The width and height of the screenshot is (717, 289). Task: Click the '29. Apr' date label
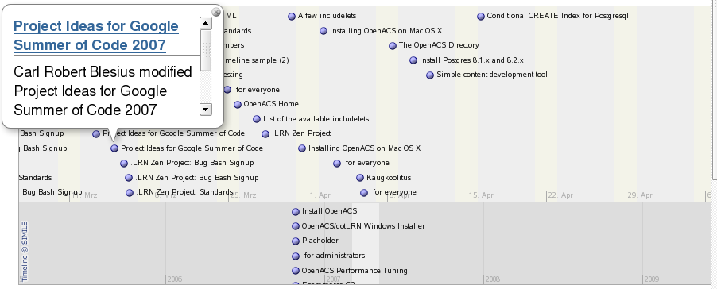(x=640, y=195)
